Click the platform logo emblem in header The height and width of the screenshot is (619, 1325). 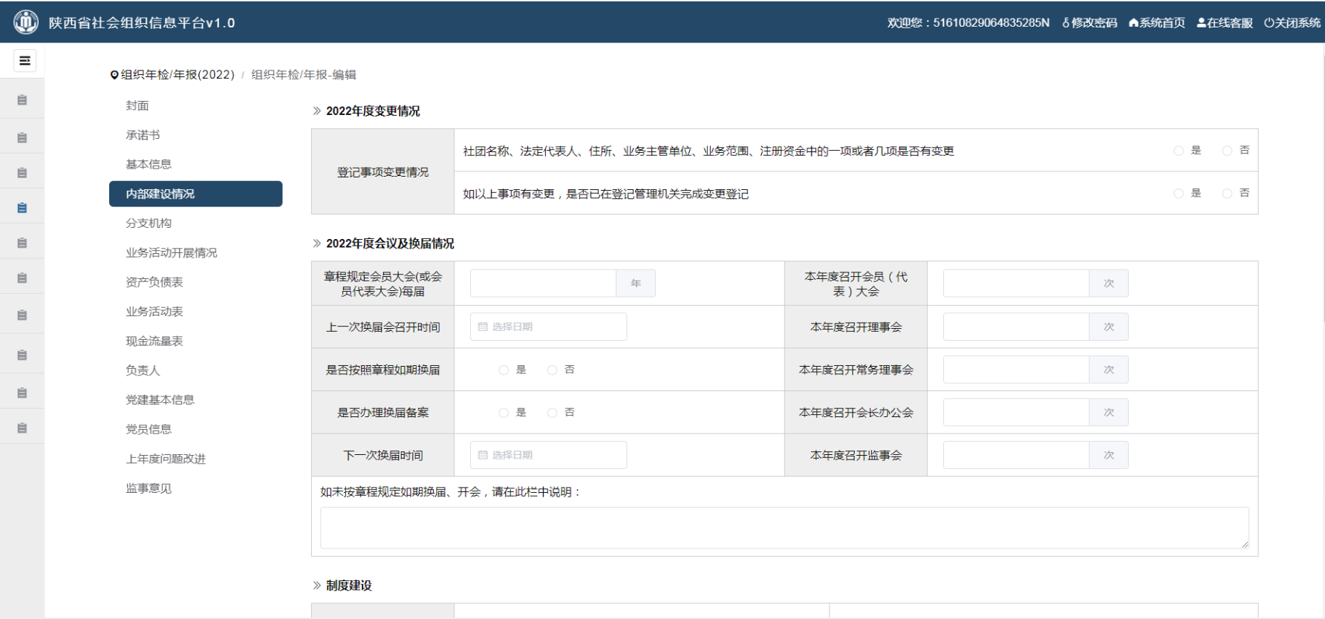26,22
